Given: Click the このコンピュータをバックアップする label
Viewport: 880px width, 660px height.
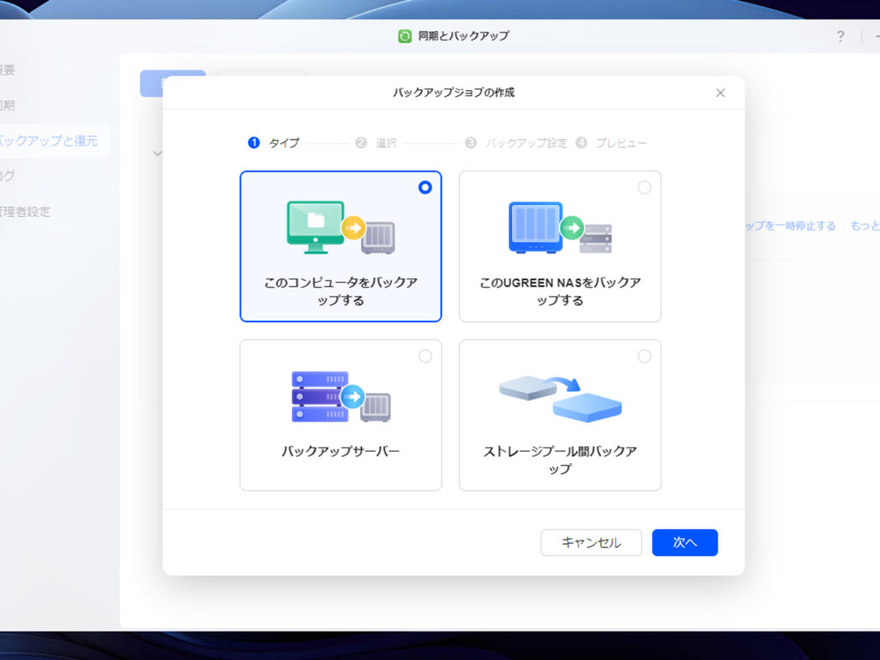Looking at the screenshot, I should click(x=340, y=291).
